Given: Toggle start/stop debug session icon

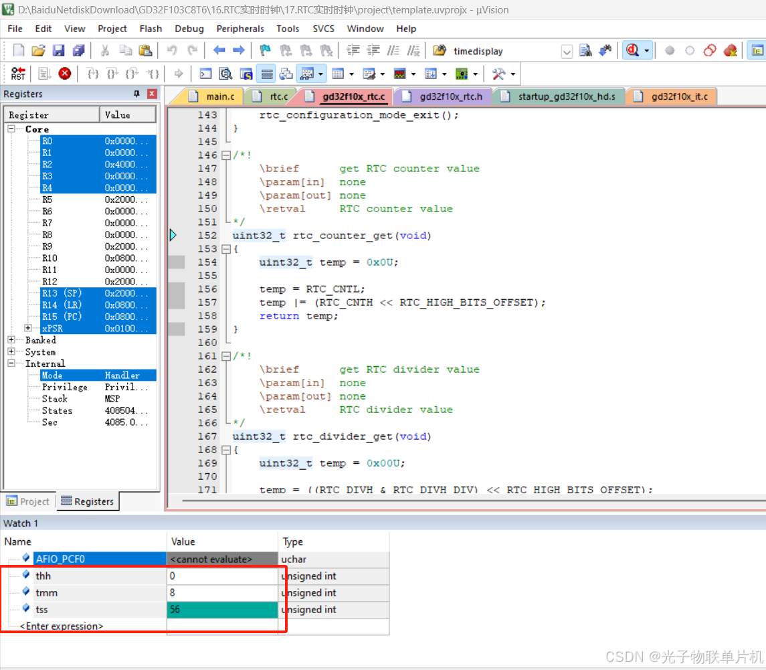Looking at the screenshot, I should click(x=633, y=50).
